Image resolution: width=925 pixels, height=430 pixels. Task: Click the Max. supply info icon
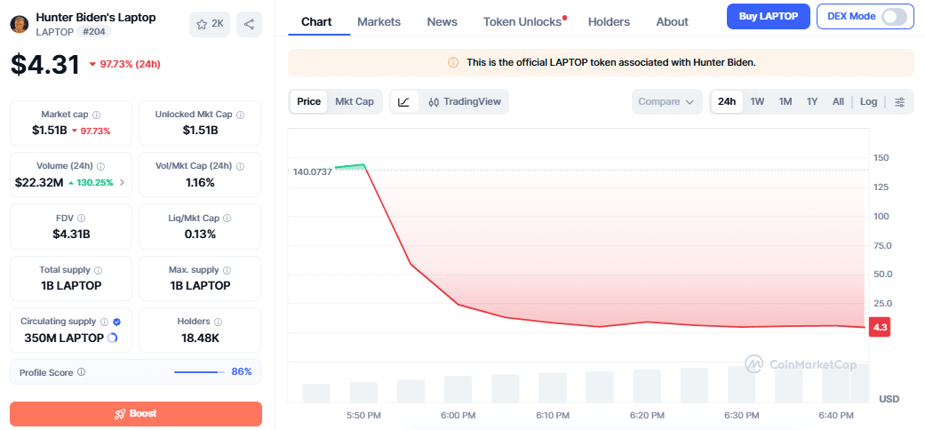(227, 270)
